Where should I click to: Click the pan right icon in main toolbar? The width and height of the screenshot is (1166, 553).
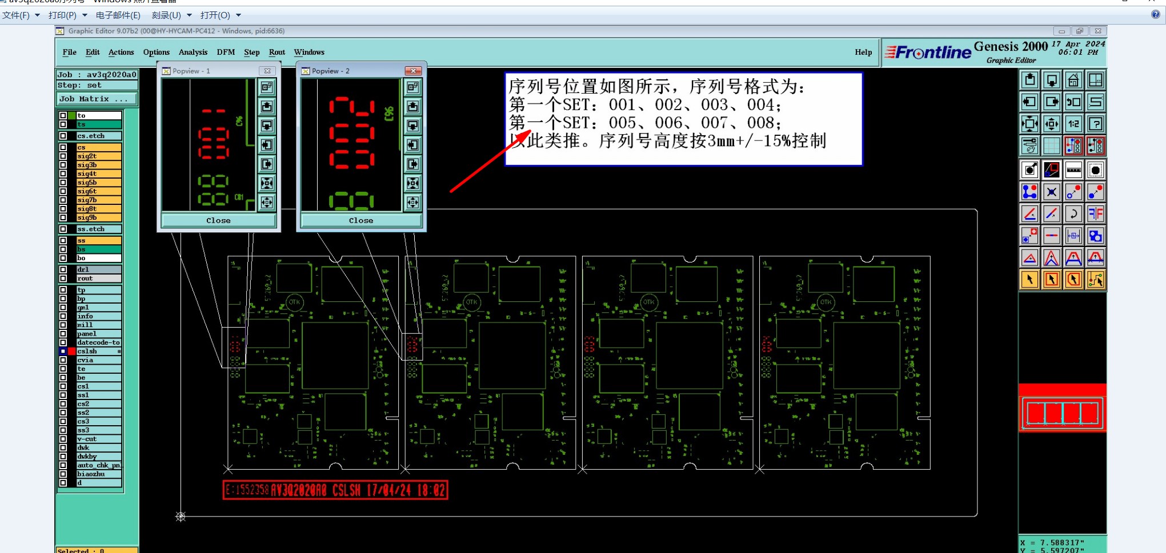[x=1052, y=102]
